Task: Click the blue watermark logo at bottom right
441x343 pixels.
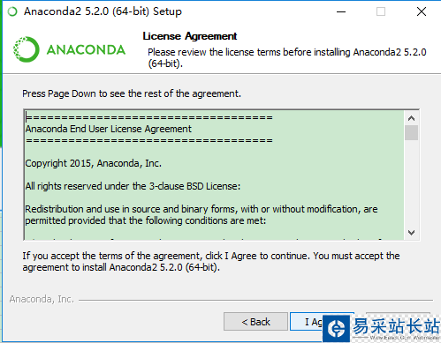Action: tap(337, 328)
